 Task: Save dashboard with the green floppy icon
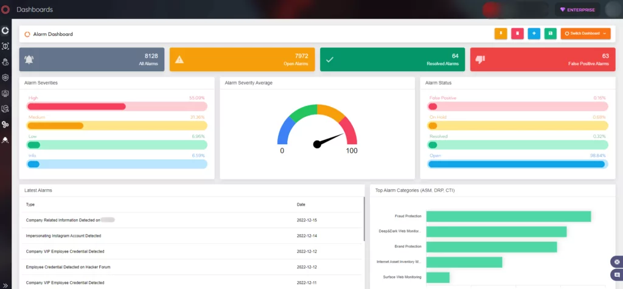pos(551,34)
